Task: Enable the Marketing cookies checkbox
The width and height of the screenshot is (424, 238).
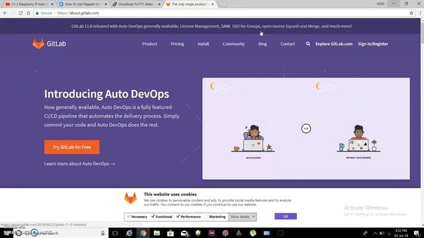Action: point(207,216)
